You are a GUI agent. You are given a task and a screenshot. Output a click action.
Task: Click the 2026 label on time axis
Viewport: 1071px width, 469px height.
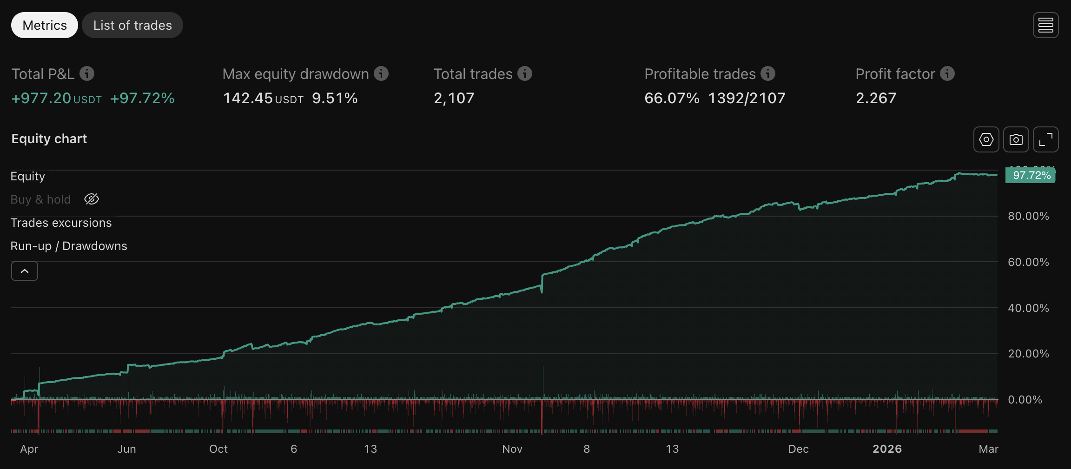pos(887,449)
